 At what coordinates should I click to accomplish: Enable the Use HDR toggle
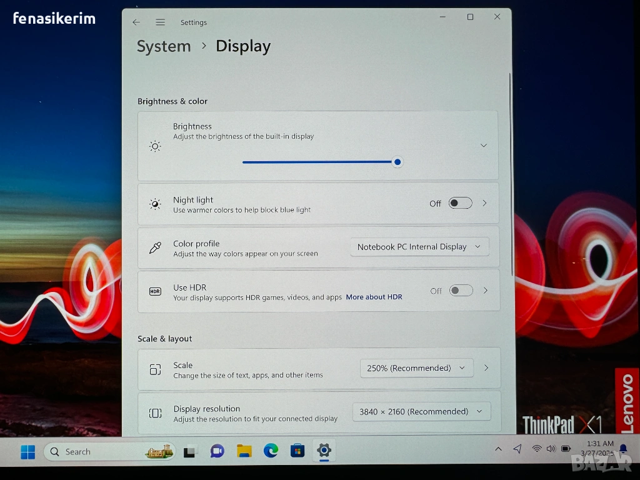pos(461,291)
